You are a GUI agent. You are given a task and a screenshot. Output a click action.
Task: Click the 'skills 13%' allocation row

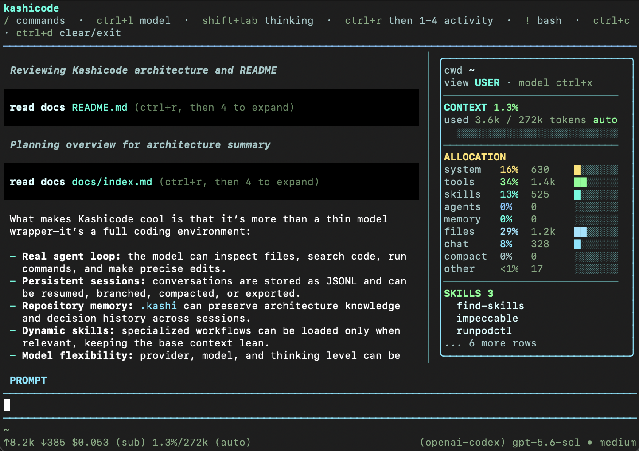(531, 194)
